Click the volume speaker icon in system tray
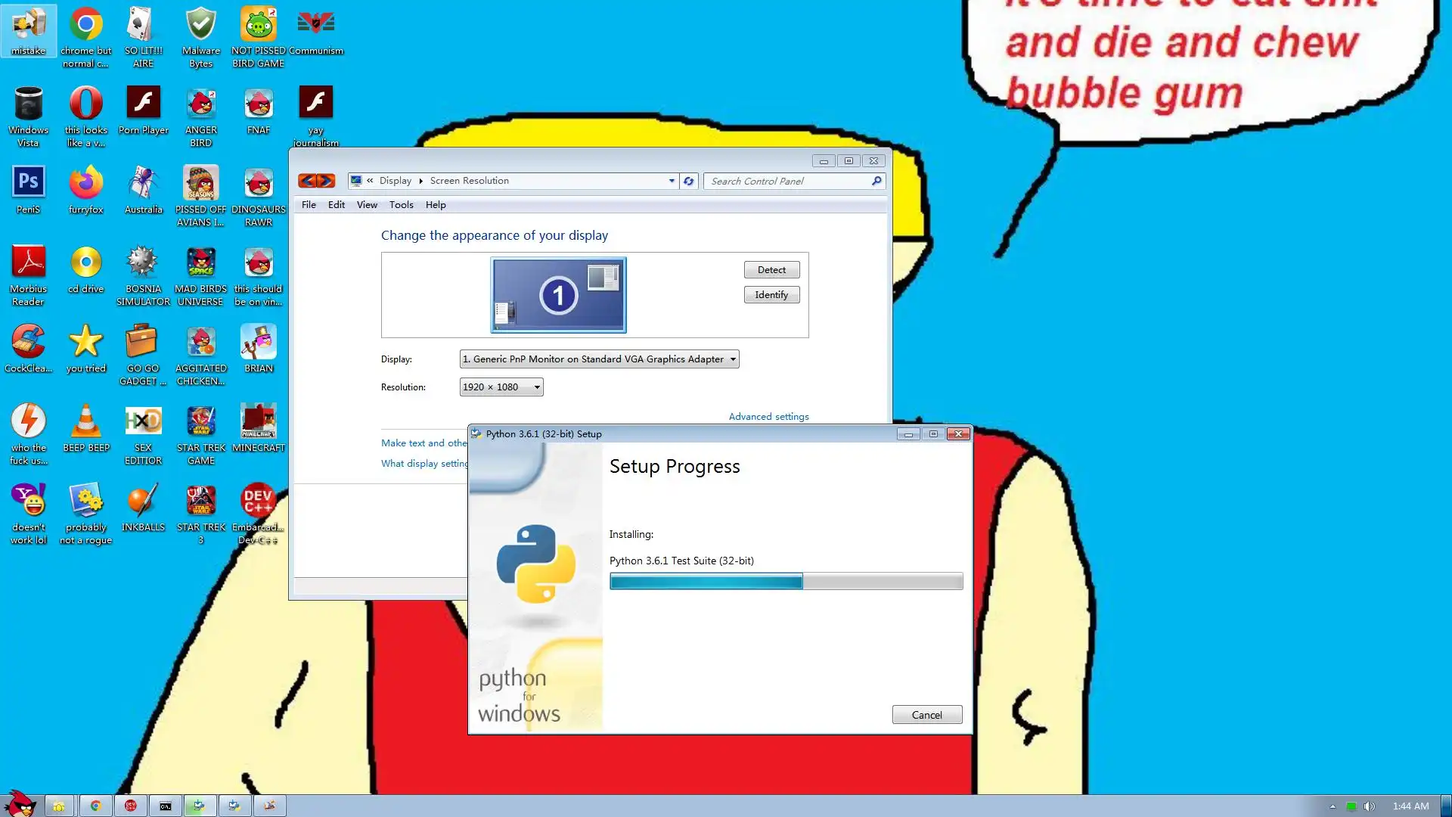Screen dimensions: 1452x817 click(x=1369, y=806)
